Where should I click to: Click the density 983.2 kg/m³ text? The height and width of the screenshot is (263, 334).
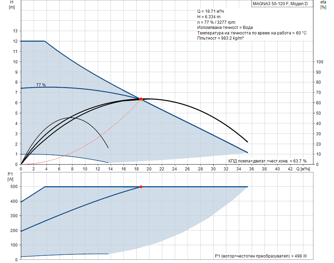point(220,38)
